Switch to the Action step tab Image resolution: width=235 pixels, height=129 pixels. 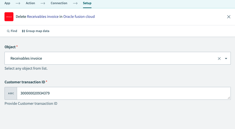click(x=30, y=3)
